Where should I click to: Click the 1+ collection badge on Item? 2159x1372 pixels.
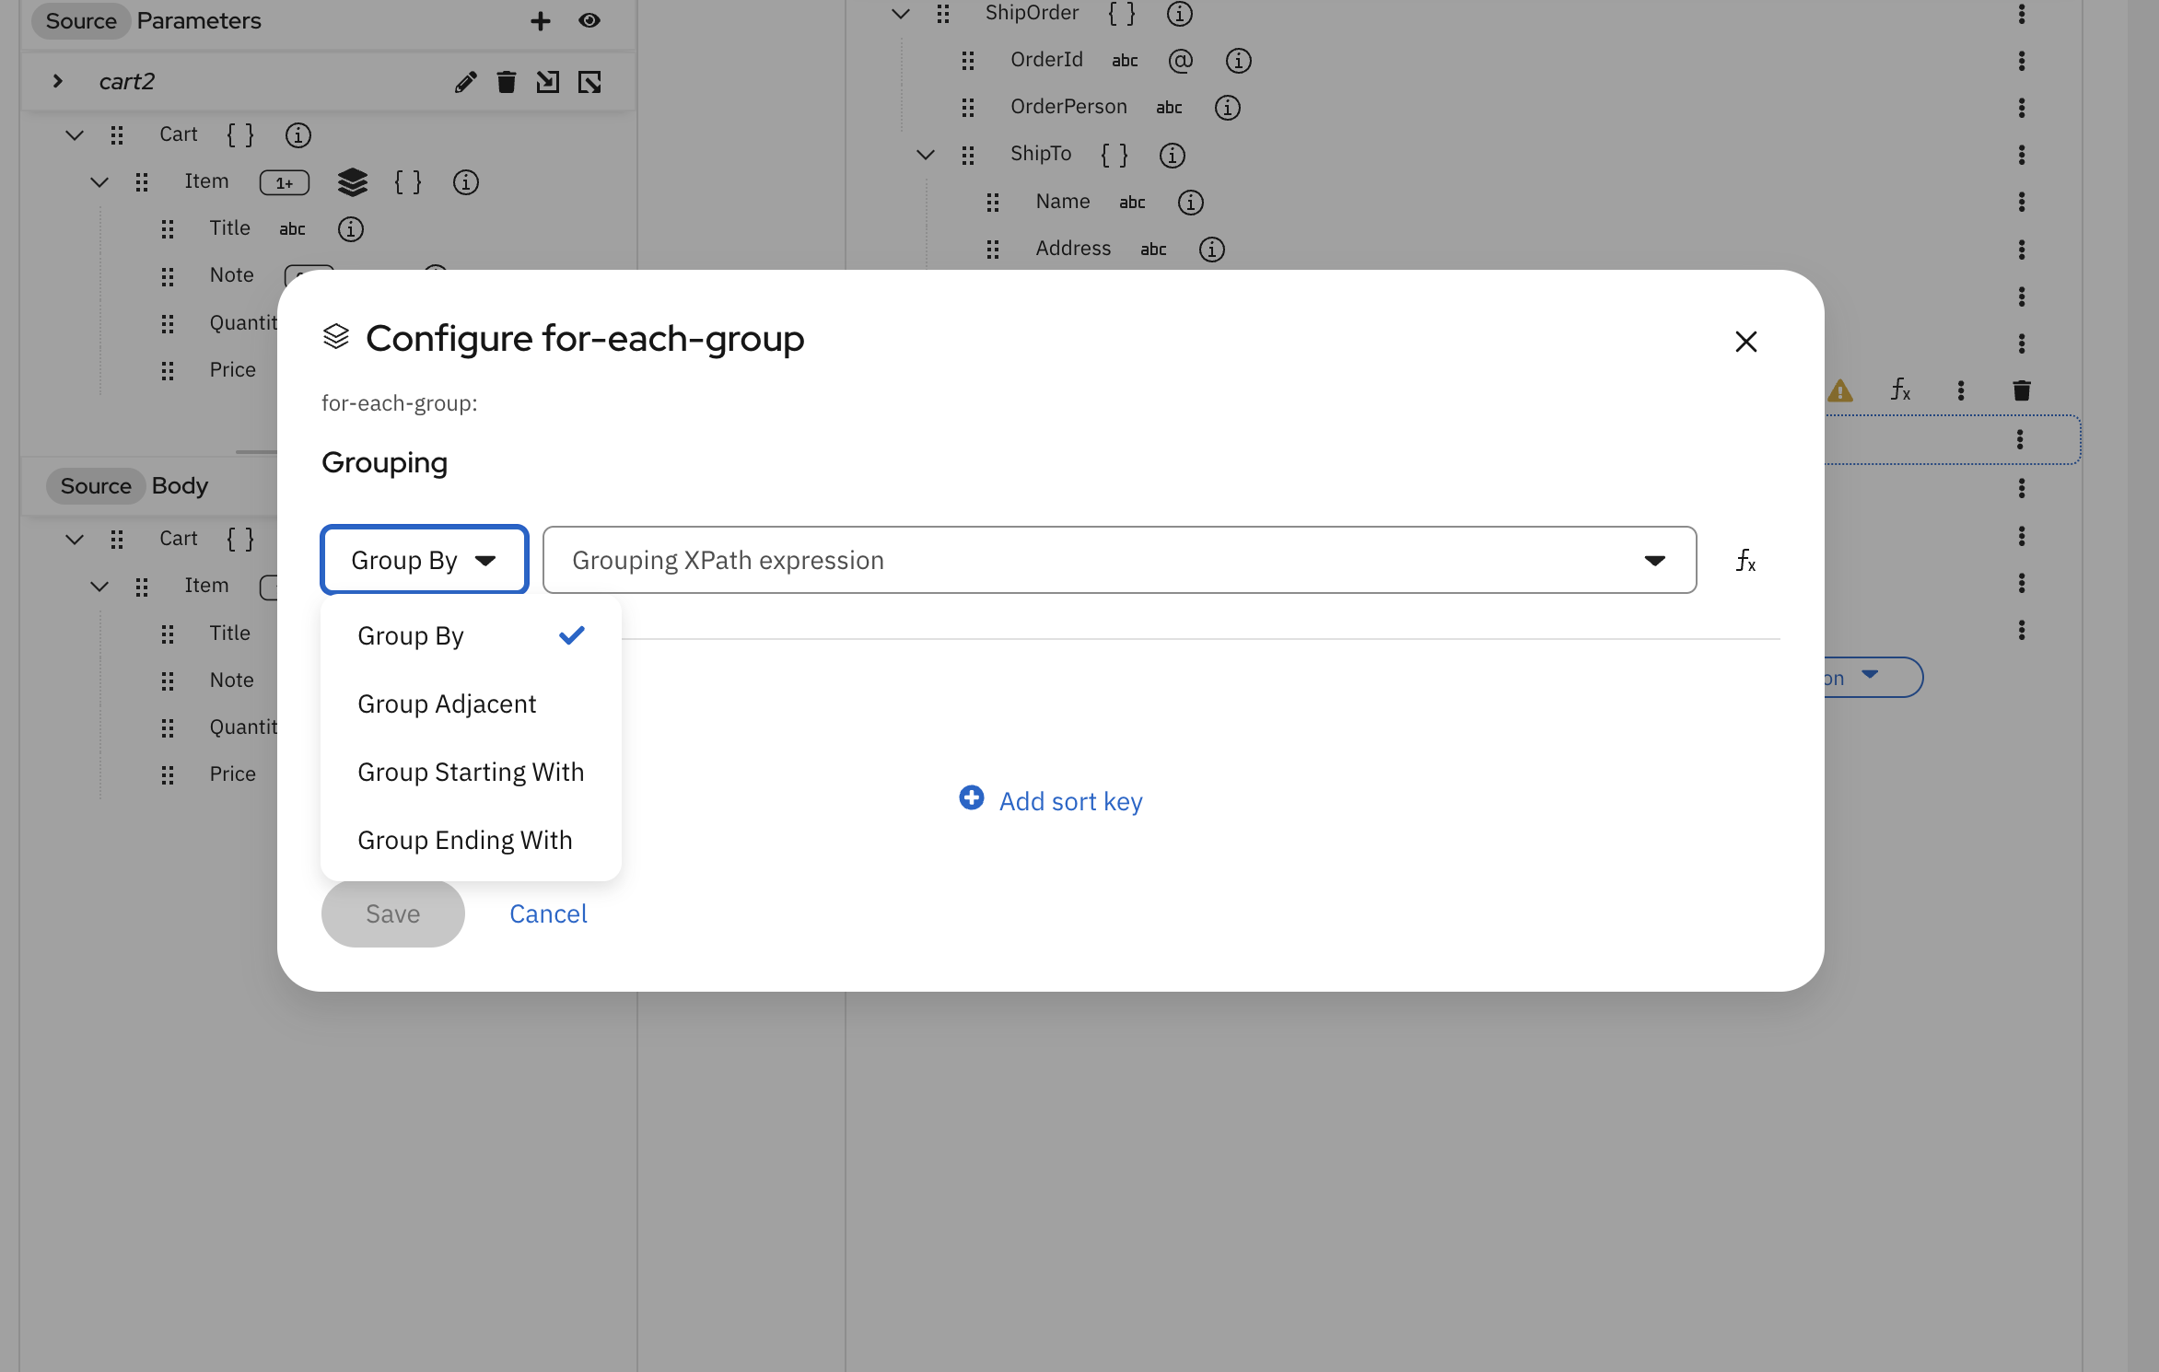click(285, 182)
